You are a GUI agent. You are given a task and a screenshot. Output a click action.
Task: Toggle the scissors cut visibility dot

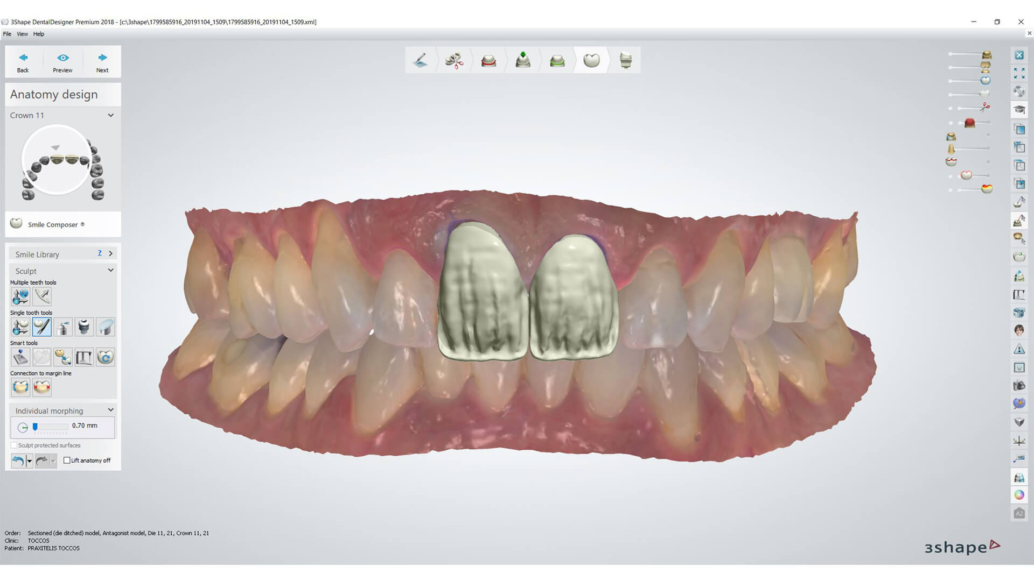(x=951, y=108)
